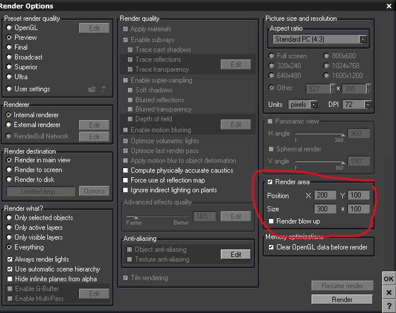Image resolution: width=396 pixels, height=313 pixels.
Task: Open help with the question mark icon
Action: pyautogui.click(x=389, y=306)
